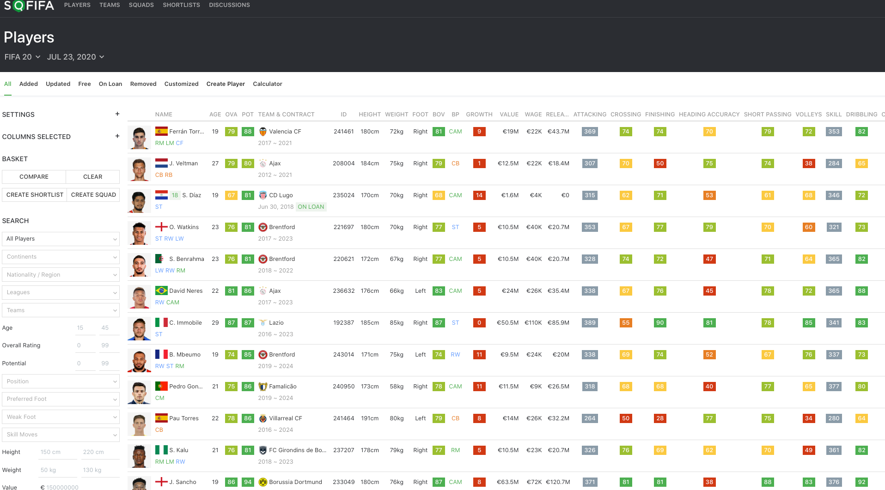Viewport: 885px width, 490px height.
Task: Go to TEAMS in the top navigation
Action: click(110, 5)
